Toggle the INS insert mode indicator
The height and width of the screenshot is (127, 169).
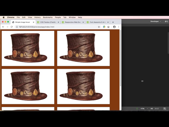(x=152, y=109)
